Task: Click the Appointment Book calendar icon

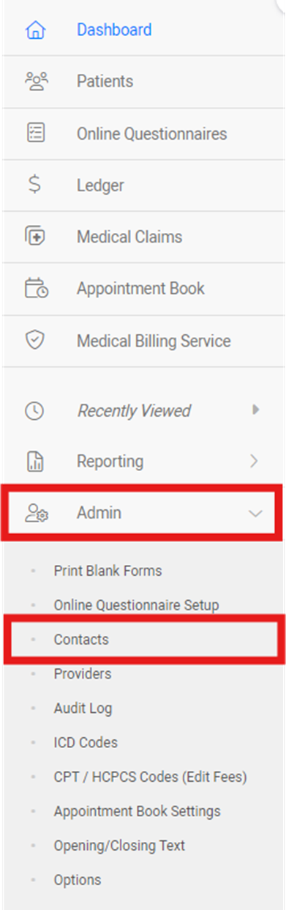Action: pyautogui.click(x=36, y=289)
